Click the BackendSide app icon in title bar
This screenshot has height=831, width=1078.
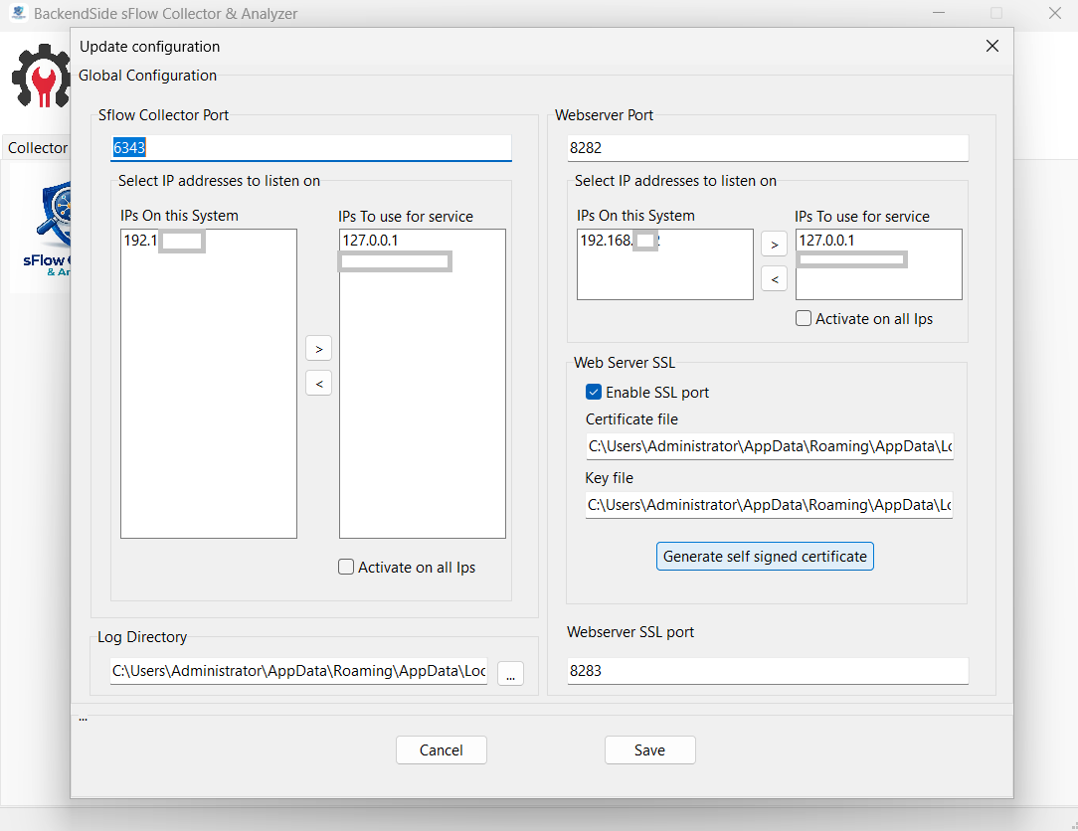[x=18, y=14]
